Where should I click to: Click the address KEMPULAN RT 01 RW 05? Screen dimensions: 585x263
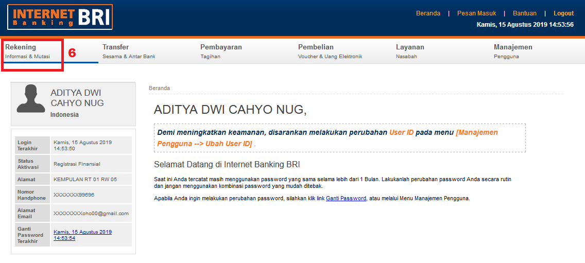coord(85,180)
